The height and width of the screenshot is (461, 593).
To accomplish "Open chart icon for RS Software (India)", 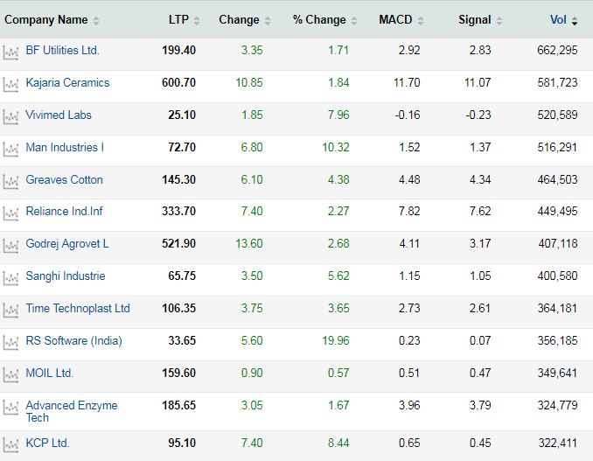I will 10,343.
